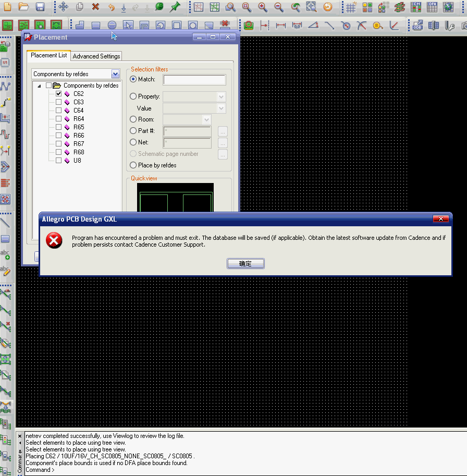The width and height of the screenshot is (467, 476).
Task: Switch to the Placement List tab
Action: [49, 55]
